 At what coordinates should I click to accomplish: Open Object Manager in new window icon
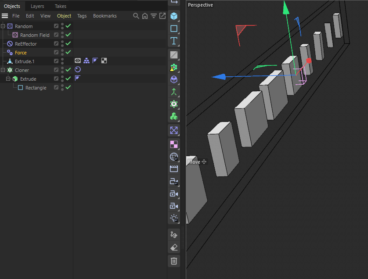(x=162, y=16)
